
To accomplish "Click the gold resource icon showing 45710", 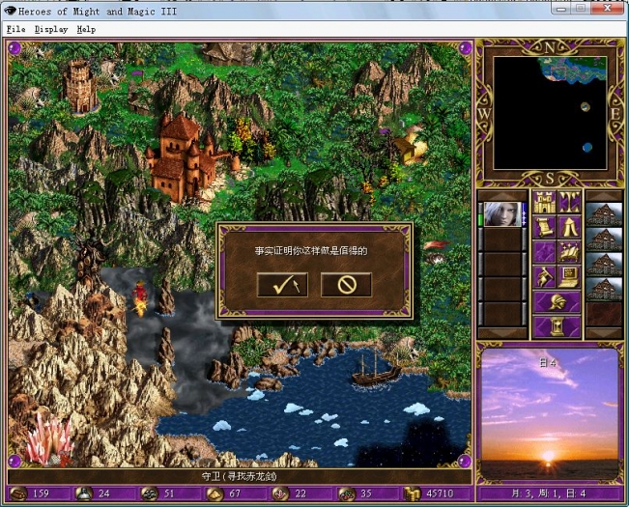I will [x=412, y=493].
